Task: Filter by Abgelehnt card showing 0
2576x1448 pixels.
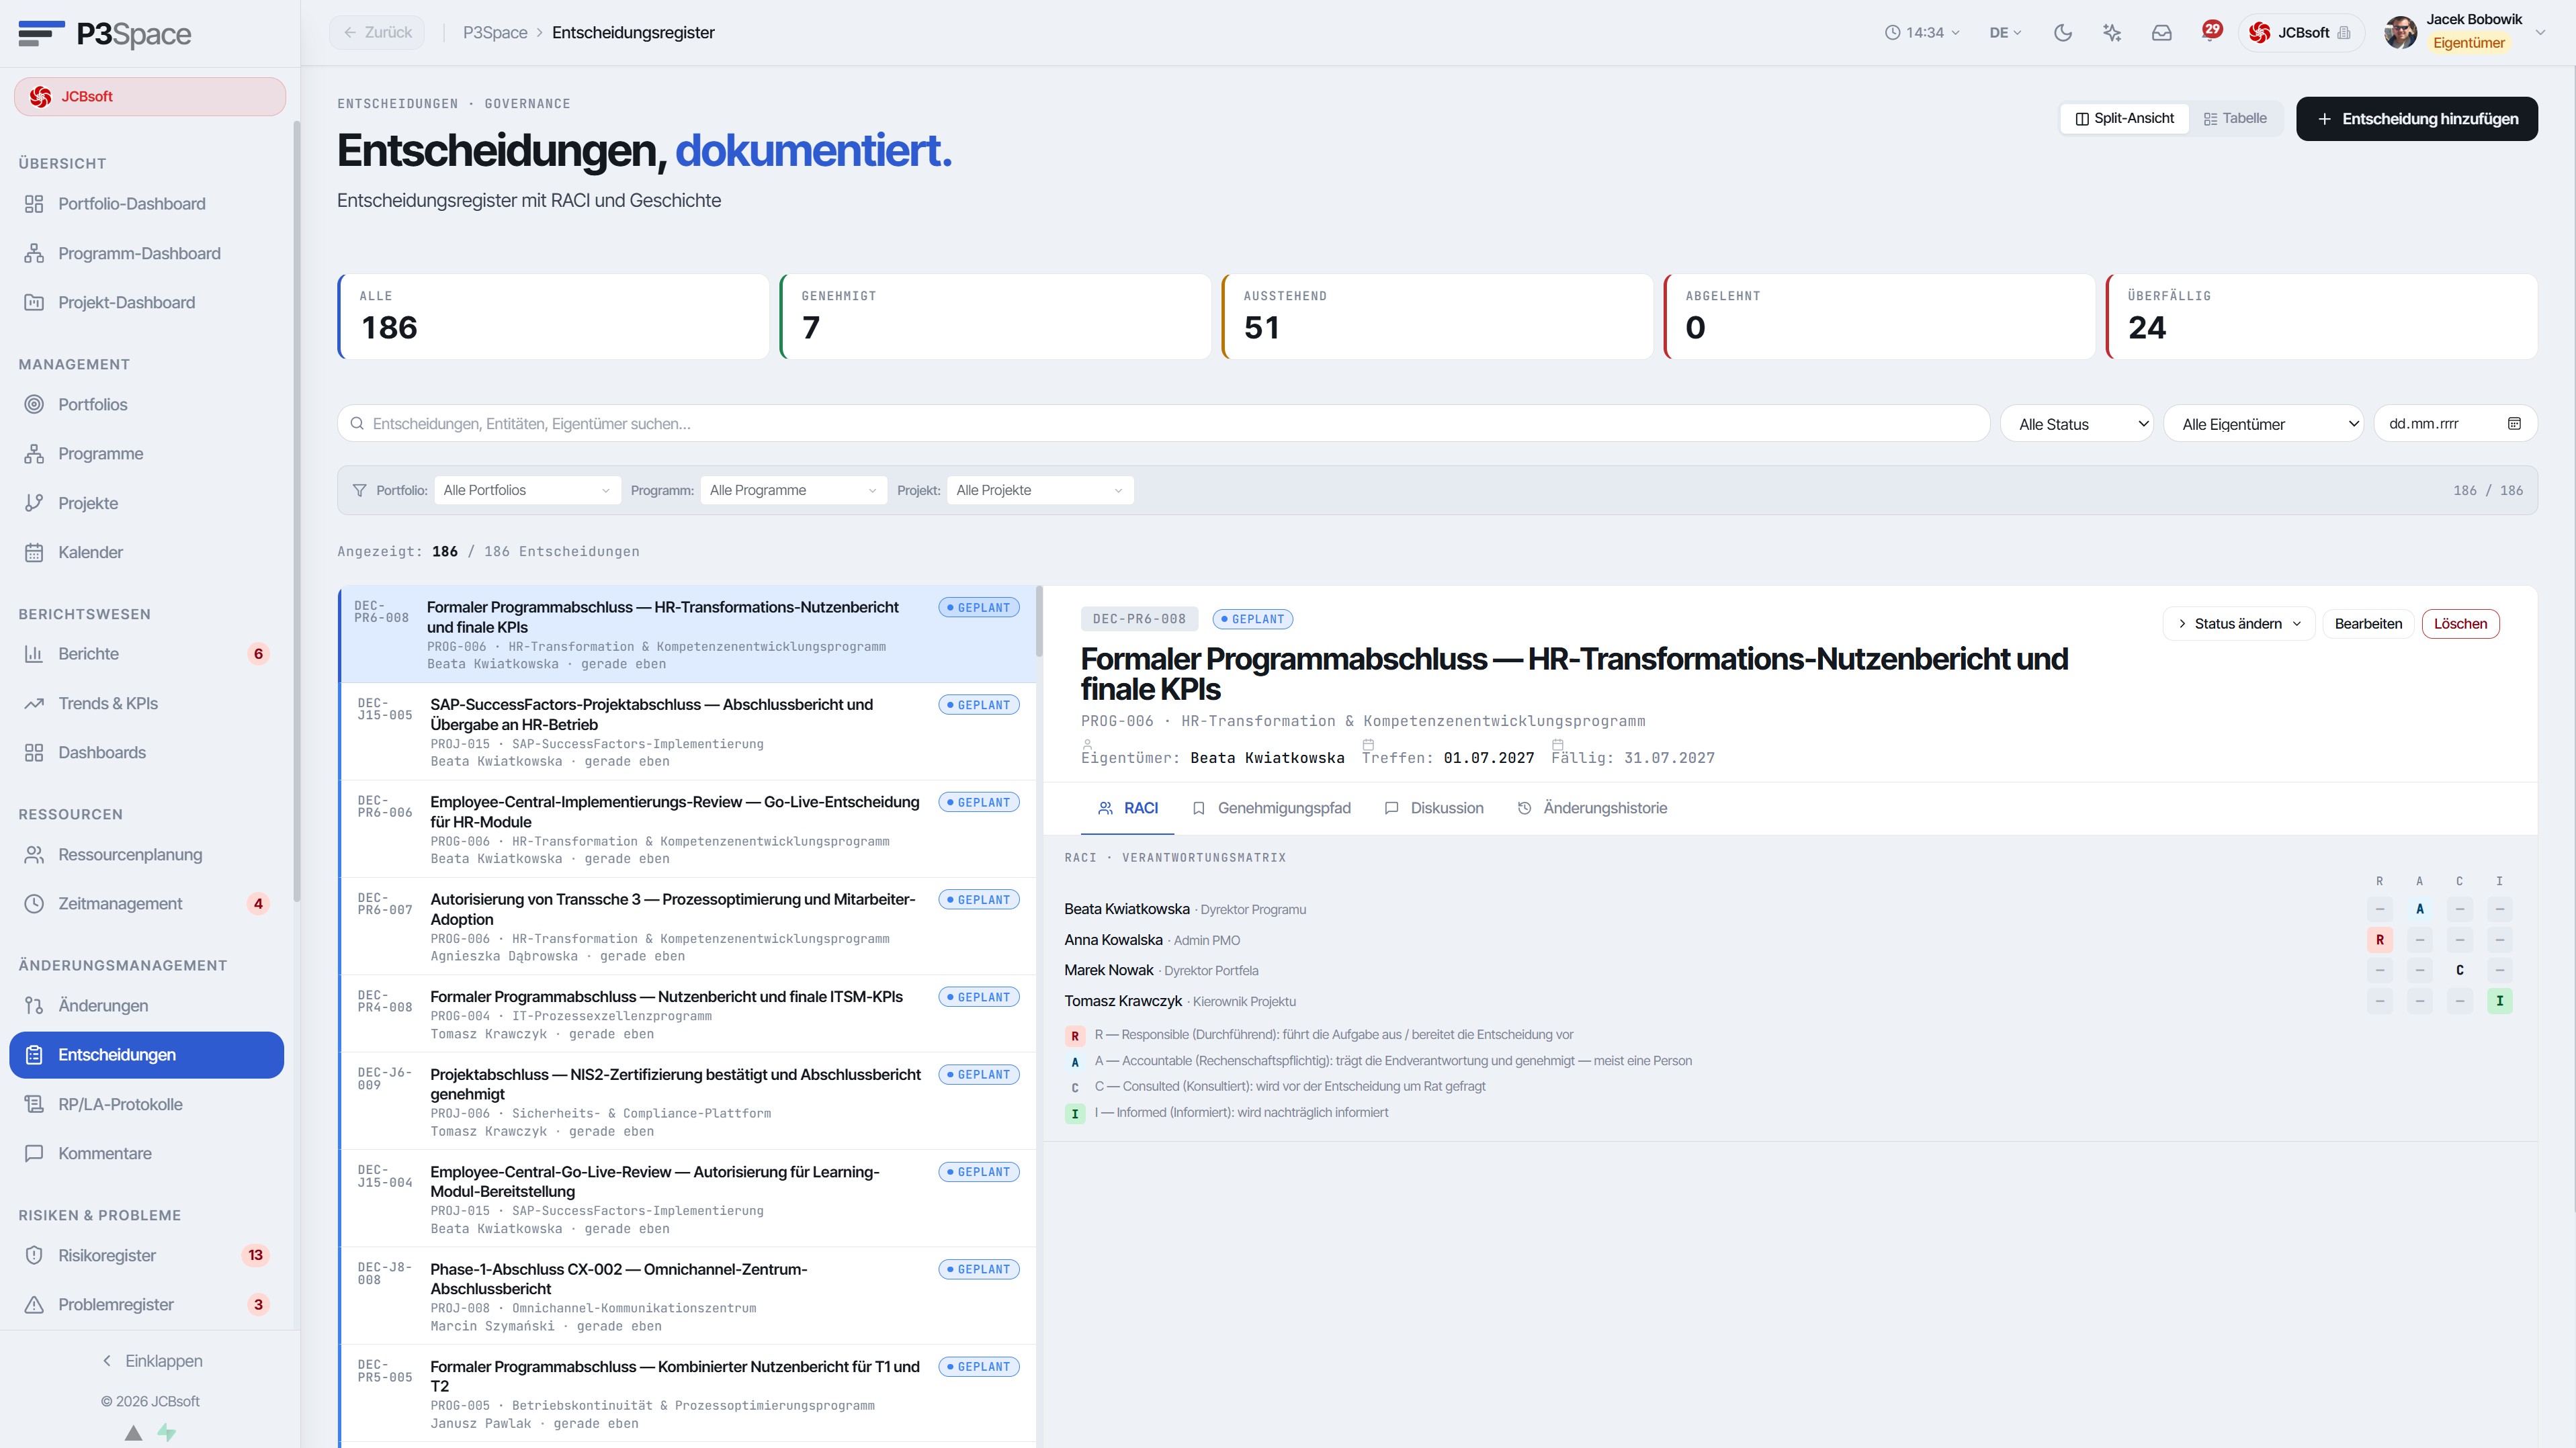Action: click(1879, 317)
